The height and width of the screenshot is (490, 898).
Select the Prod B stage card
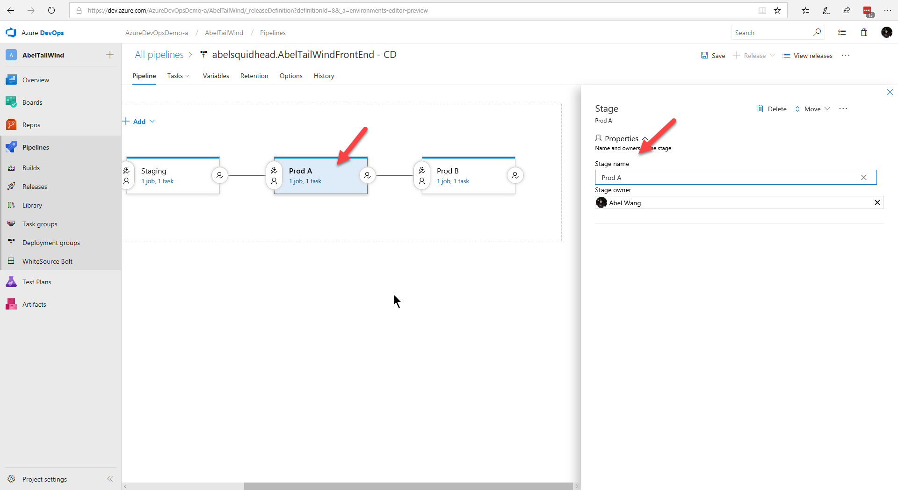pyautogui.click(x=468, y=175)
